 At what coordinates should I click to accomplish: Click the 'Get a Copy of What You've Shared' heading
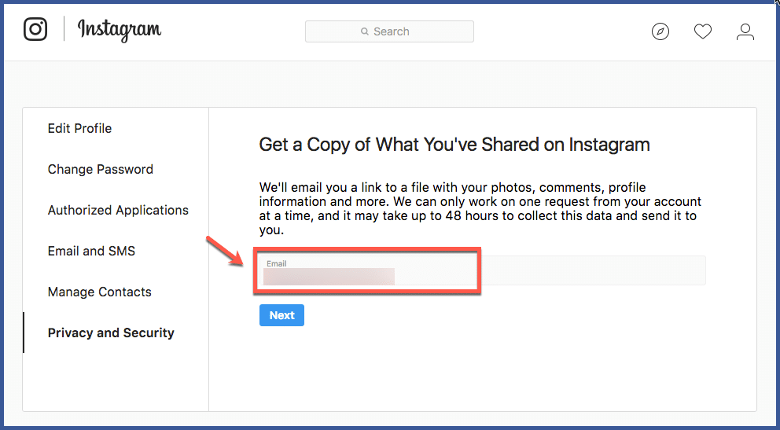[x=454, y=145]
